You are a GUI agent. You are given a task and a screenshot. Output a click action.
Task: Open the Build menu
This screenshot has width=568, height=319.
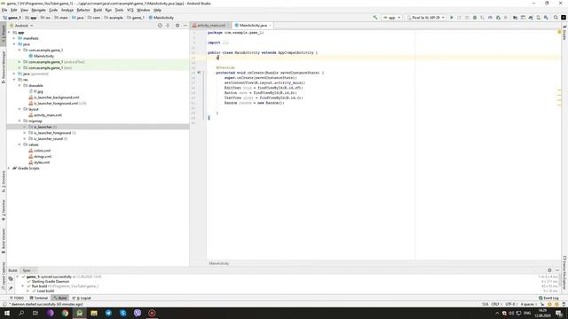(x=98, y=10)
